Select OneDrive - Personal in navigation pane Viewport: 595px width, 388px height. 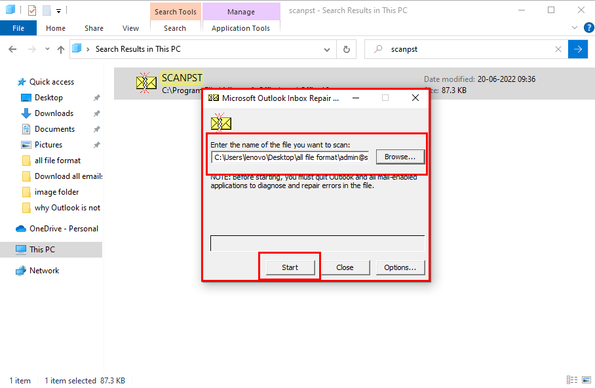pyautogui.click(x=64, y=229)
